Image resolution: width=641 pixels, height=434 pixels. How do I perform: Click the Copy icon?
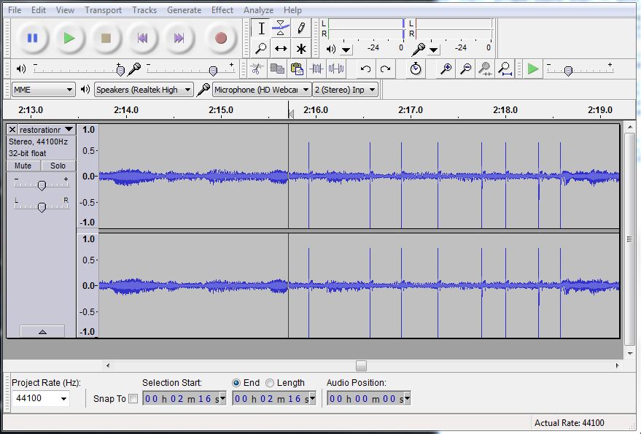(277, 69)
